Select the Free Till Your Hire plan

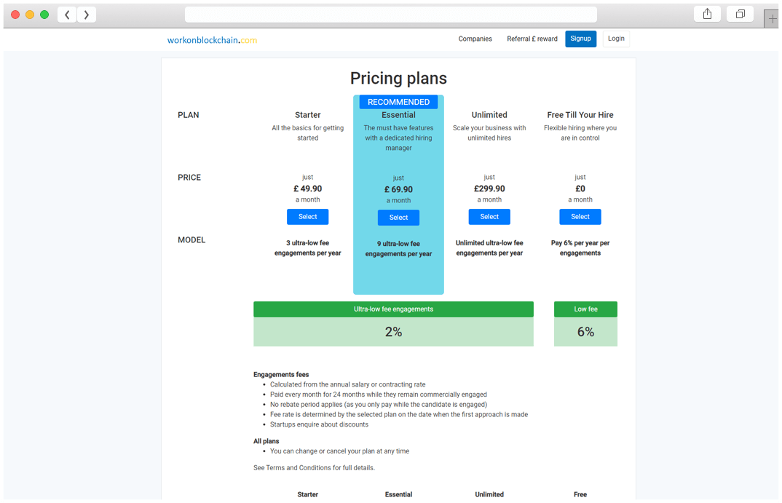(580, 216)
